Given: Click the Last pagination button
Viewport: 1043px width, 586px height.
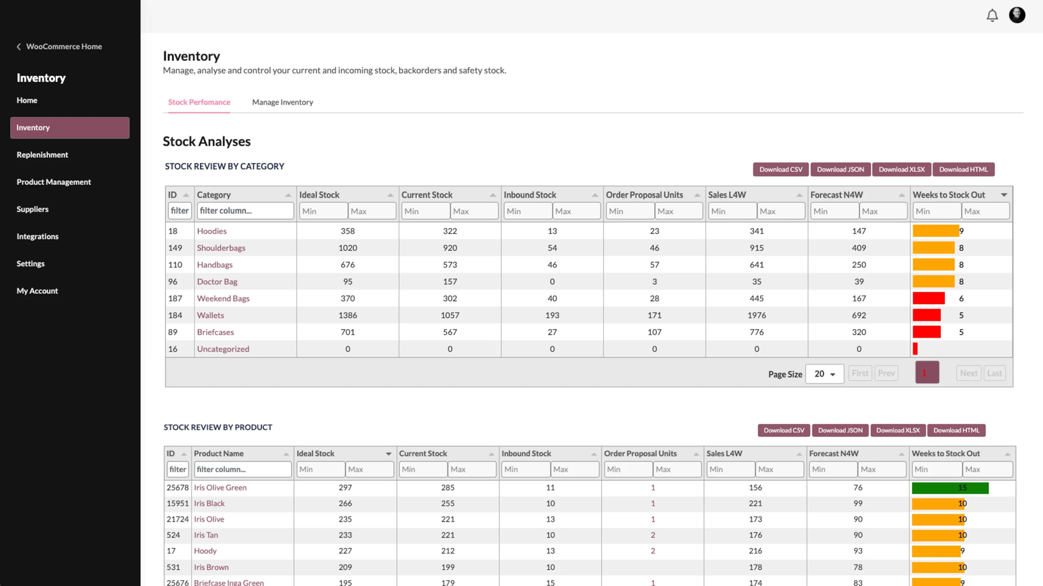Looking at the screenshot, I should (x=995, y=373).
